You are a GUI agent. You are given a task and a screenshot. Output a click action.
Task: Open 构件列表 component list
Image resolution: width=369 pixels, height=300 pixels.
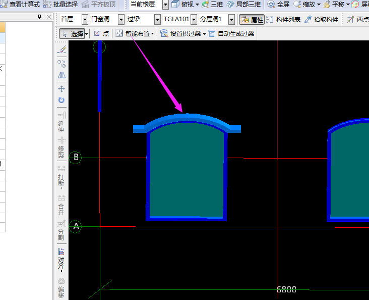[x=284, y=20]
